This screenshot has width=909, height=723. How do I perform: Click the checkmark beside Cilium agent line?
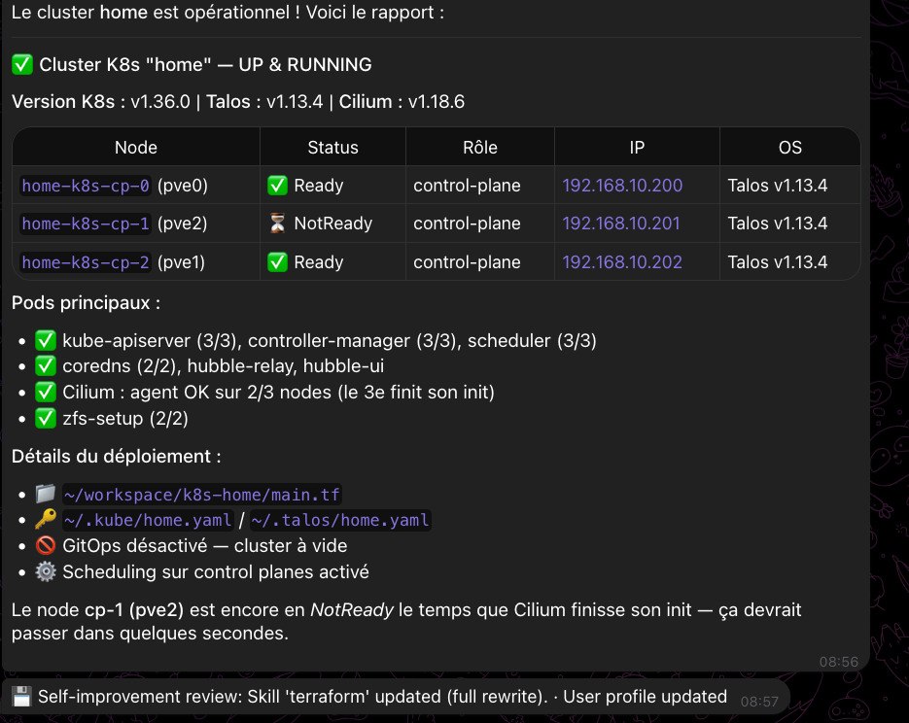(x=46, y=393)
